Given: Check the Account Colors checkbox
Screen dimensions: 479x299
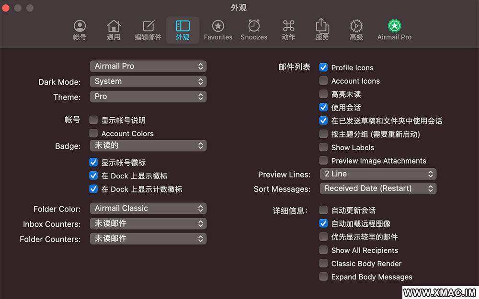Looking at the screenshot, I should (x=93, y=133).
